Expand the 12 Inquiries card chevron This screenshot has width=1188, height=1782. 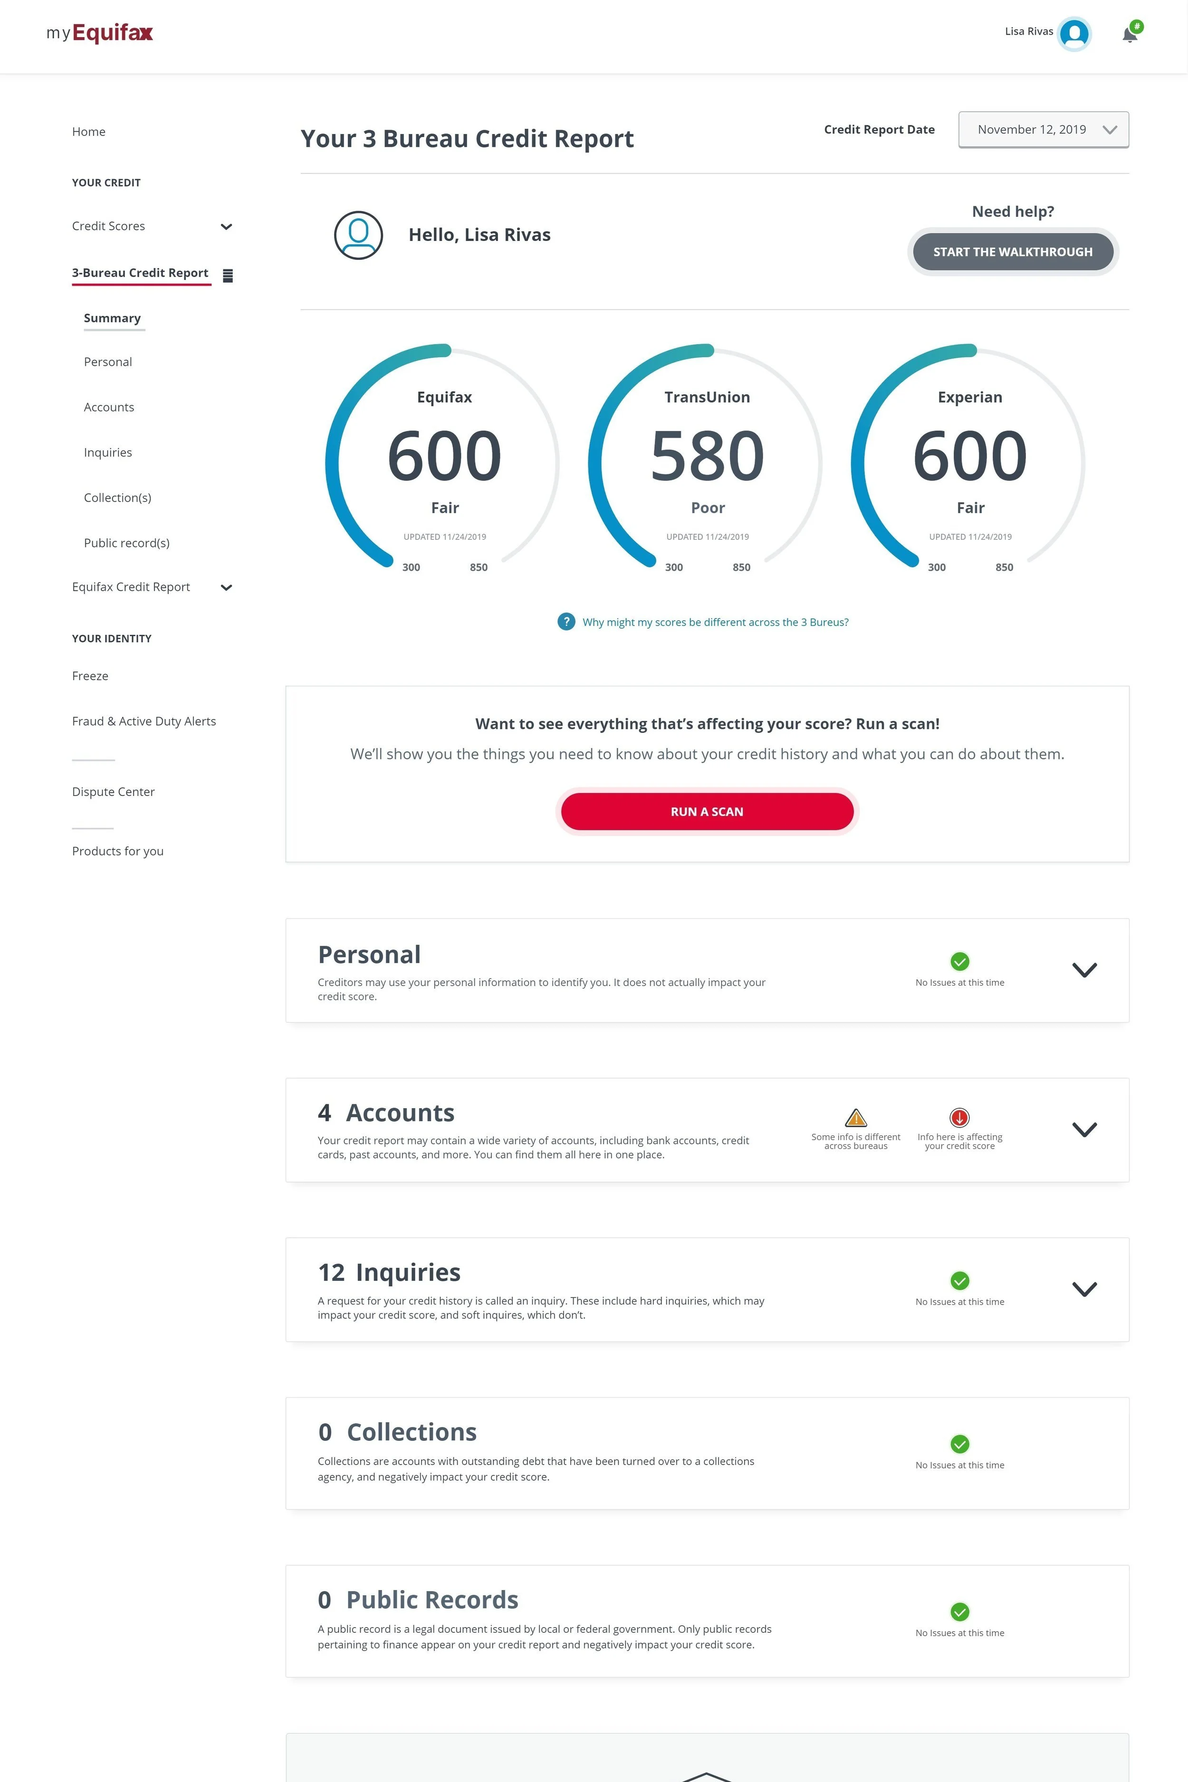click(x=1084, y=1289)
